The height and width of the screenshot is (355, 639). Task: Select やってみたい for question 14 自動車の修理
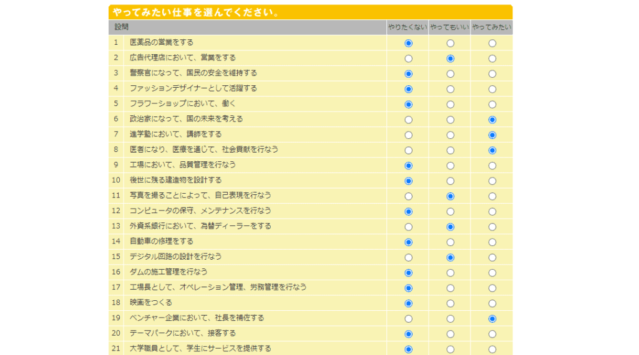click(492, 242)
